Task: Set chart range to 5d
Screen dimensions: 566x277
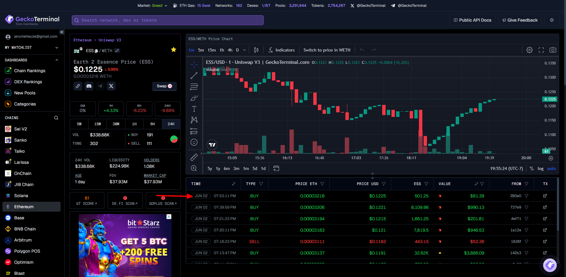Action: click(255, 168)
